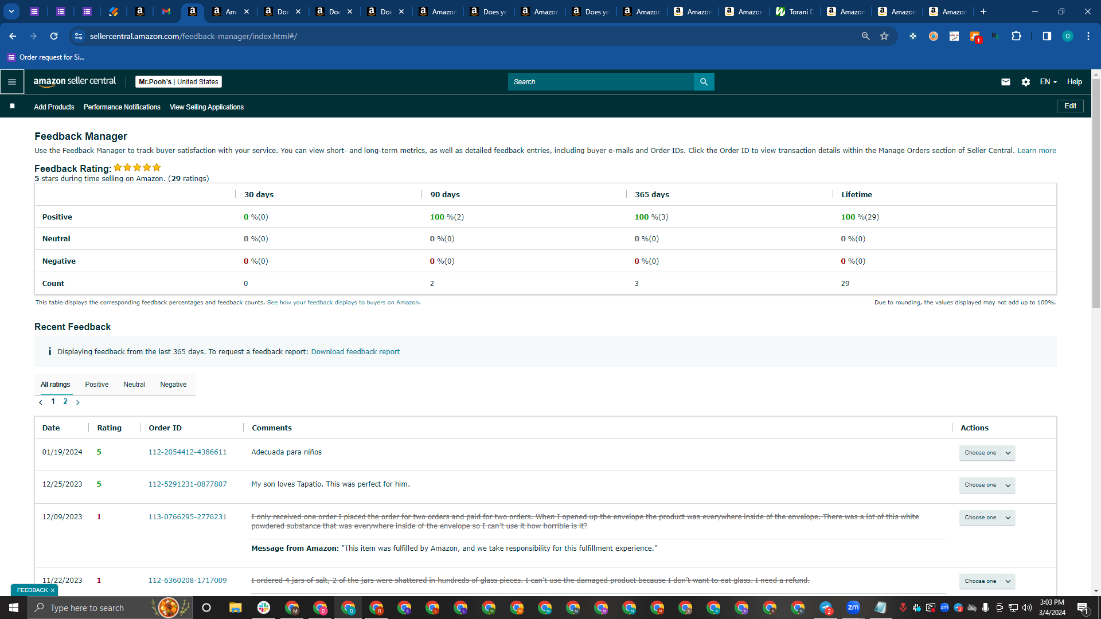Image resolution: width=1101 pixels, height=619 pixels.
Task: Open File Explorer from the taskbar
Action: coord(235,608)
